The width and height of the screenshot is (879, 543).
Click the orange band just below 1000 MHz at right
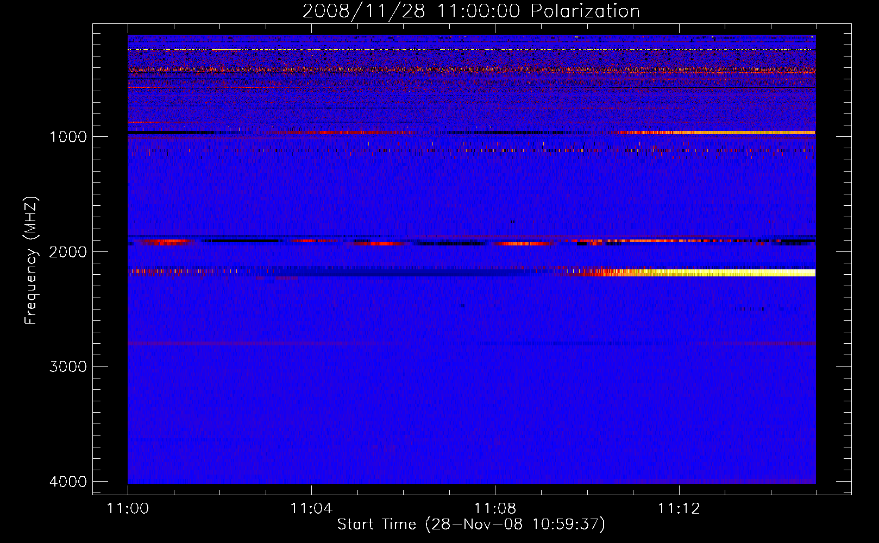click(717, 132)
